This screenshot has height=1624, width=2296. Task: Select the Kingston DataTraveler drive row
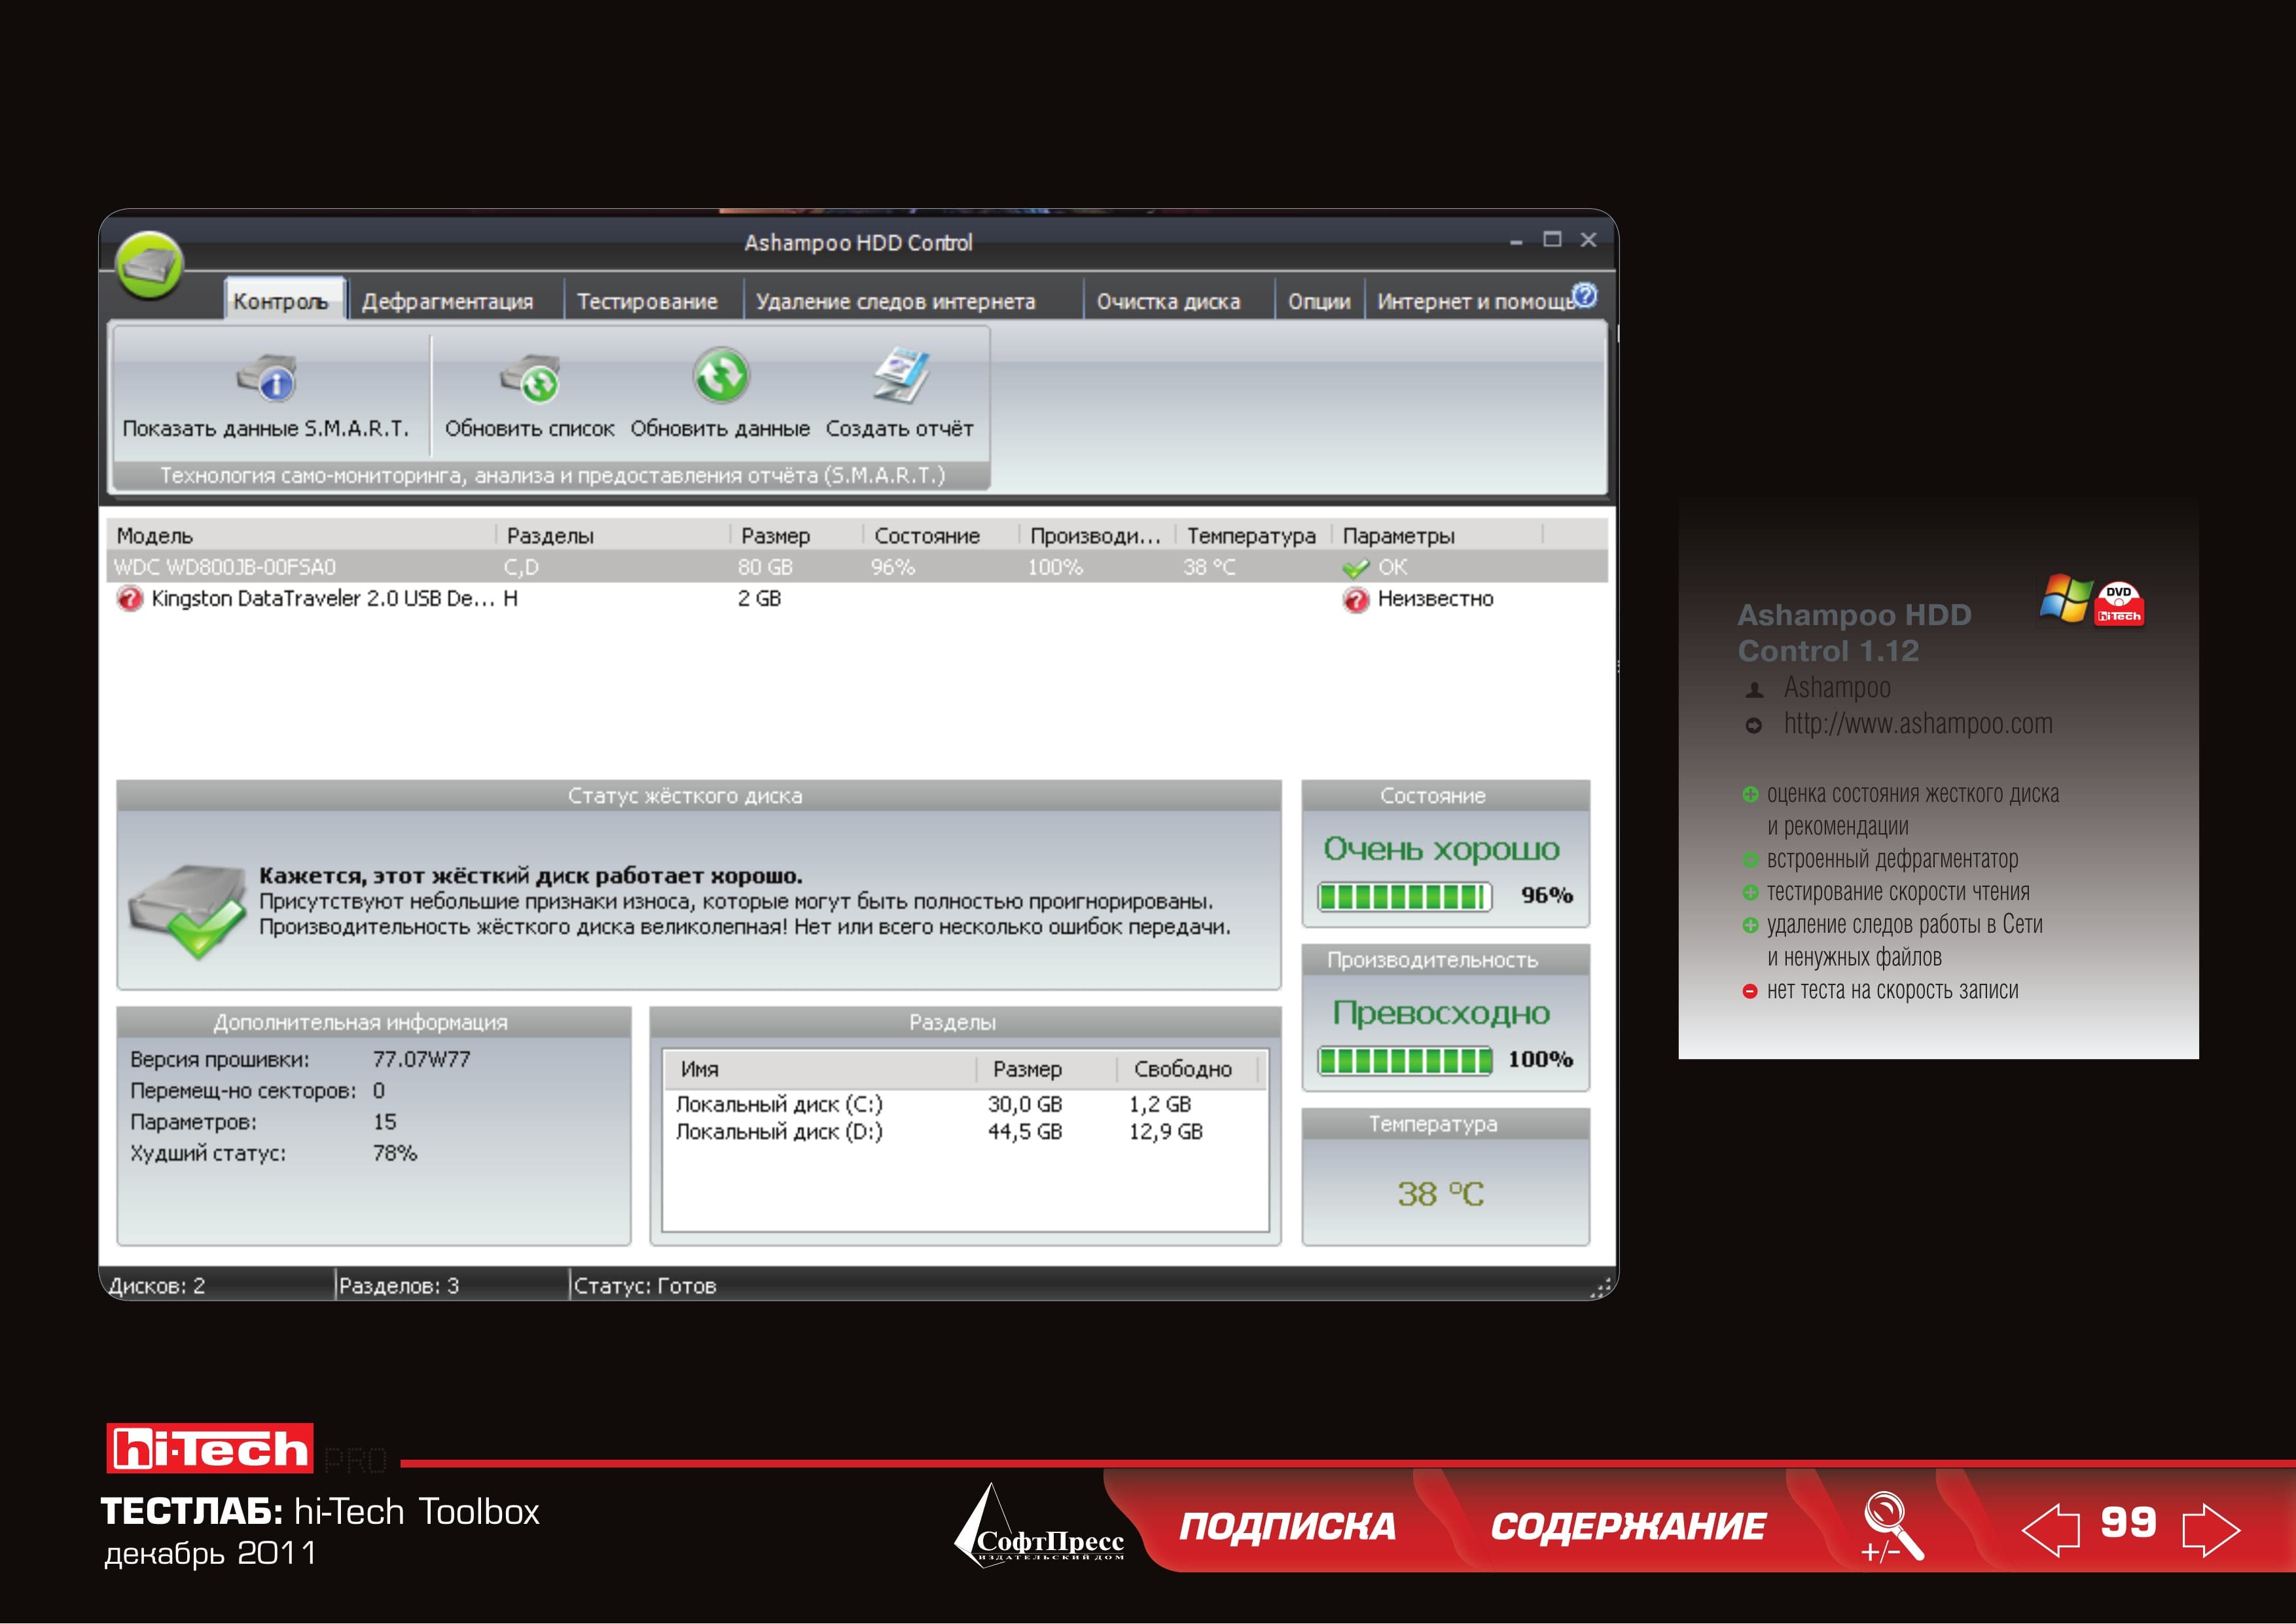(x=857, y=599)
